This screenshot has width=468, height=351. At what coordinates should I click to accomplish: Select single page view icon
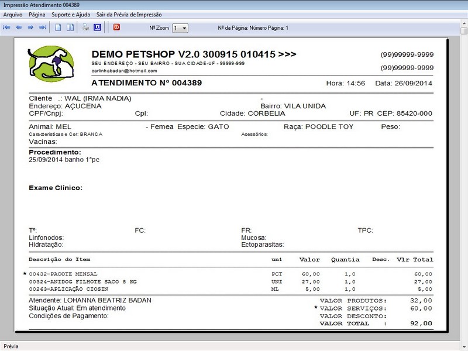click(58, 27)
